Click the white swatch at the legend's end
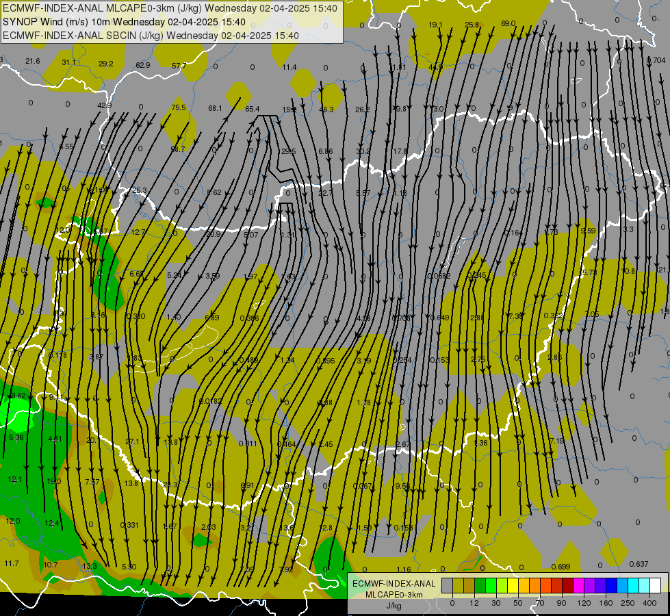 655,586
